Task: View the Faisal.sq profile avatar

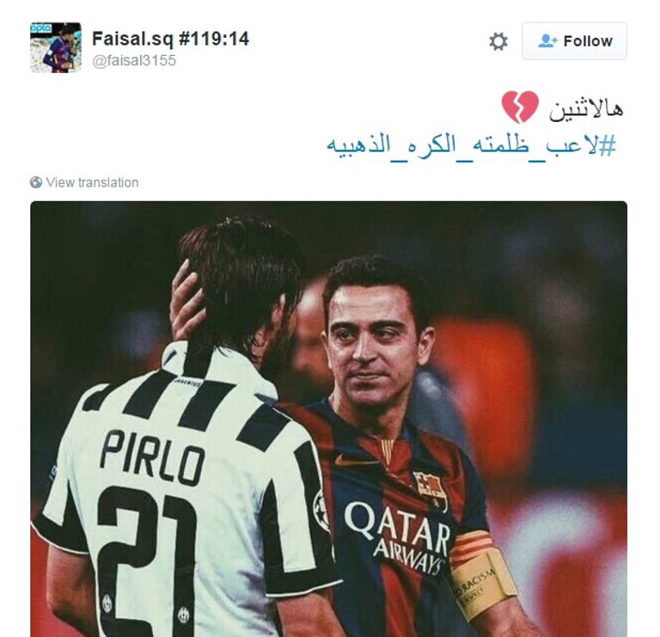Action: 56,47
